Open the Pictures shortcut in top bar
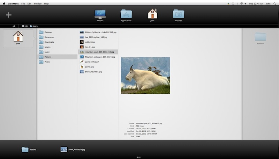This screenshot has width=279, height=159. (179, 15)
